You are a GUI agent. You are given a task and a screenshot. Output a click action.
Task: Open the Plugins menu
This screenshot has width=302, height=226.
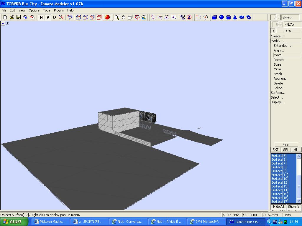click(x=59, y=10)
